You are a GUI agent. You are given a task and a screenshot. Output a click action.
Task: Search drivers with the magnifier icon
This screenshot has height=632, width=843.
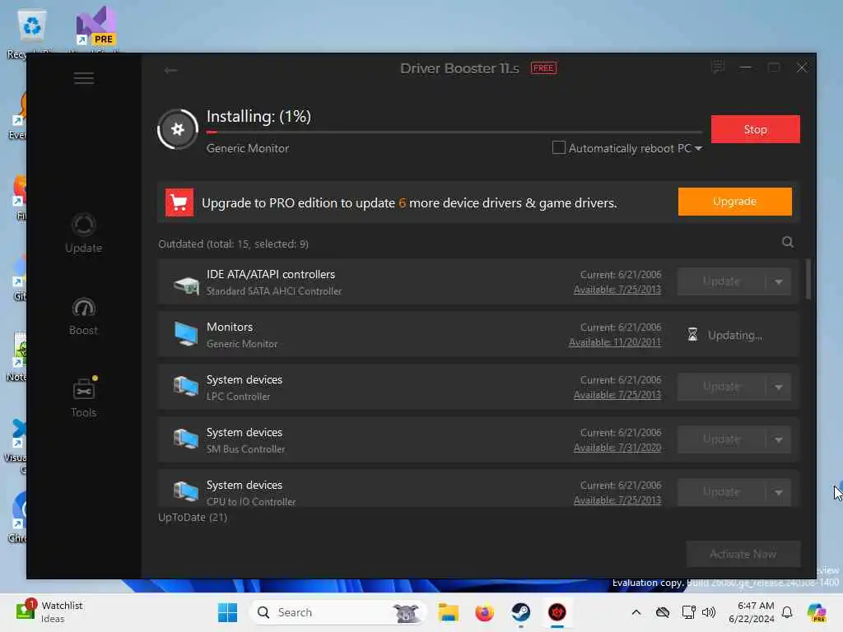[788, 243]
